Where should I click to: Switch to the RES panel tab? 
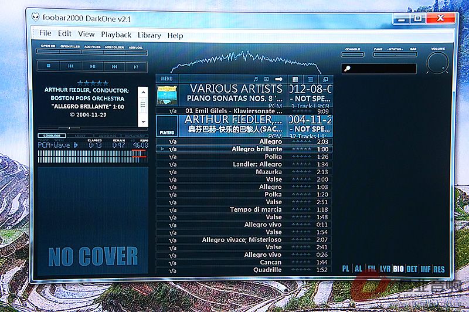(439, 269)
